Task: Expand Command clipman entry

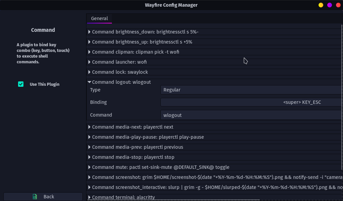Action: pos(89,52)
